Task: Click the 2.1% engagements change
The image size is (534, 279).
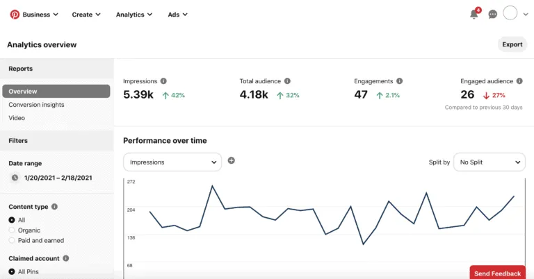Action: [x=388, y=96]
